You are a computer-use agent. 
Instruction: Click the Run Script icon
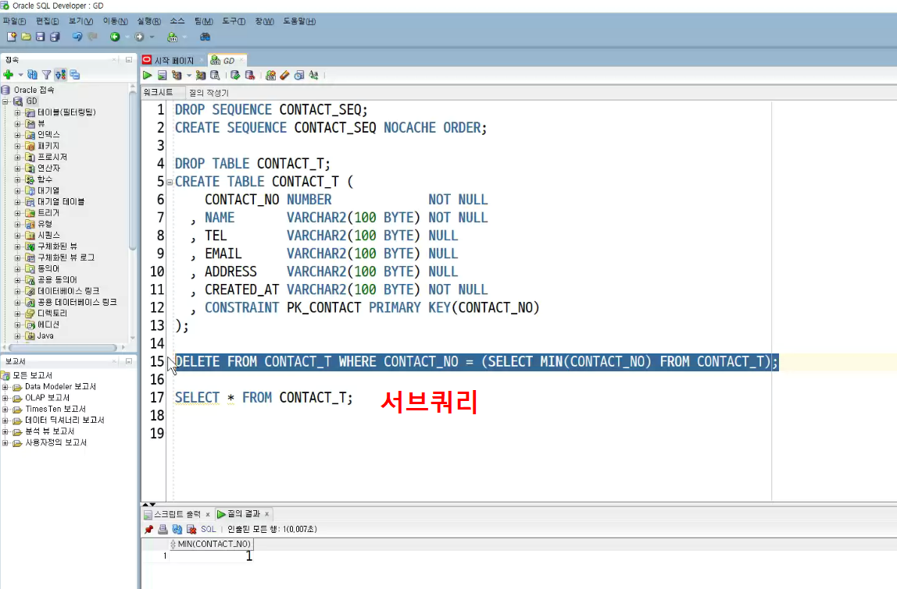tap(162, 75)
